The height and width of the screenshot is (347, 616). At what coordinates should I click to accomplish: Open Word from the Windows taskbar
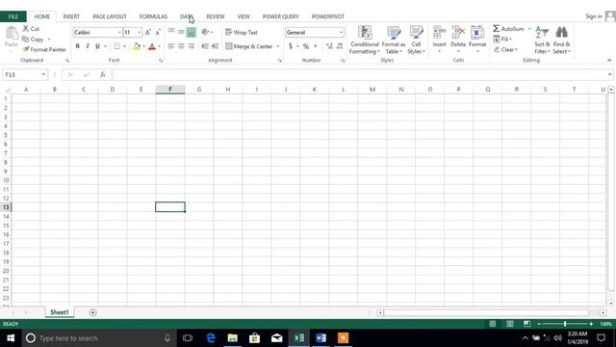tap(321, 338)
